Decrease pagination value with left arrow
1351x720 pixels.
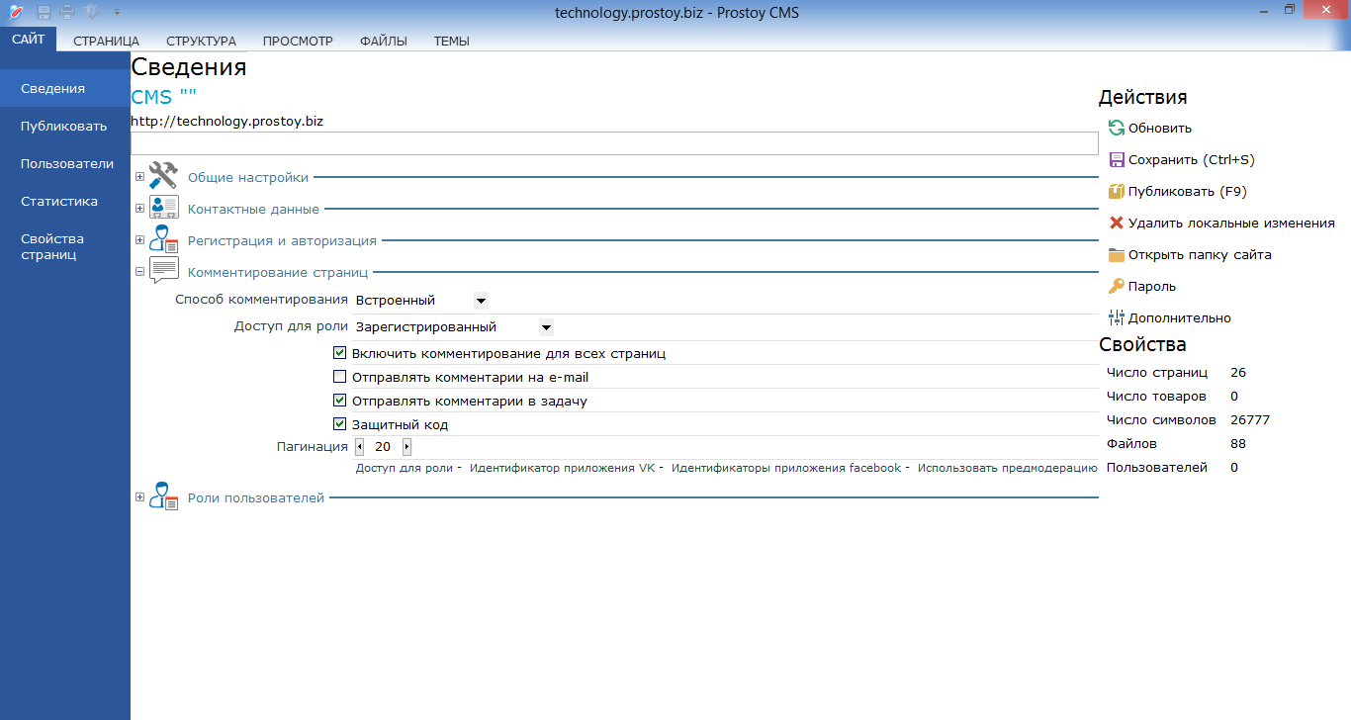pyautogui.click(x=359, y=447)
